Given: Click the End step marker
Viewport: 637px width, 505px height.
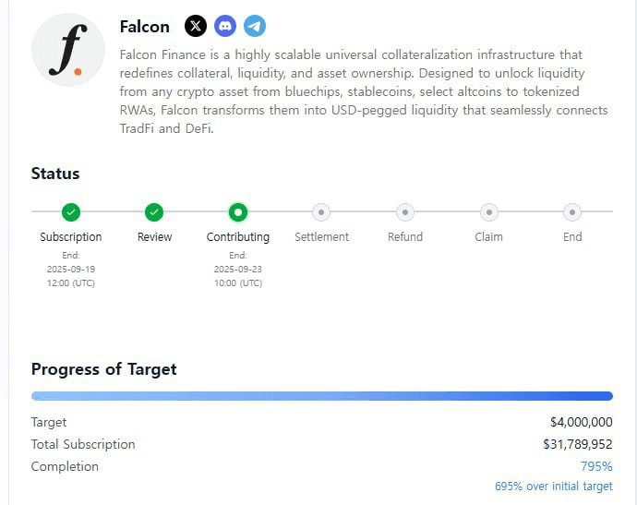Looking at the screenshot, I should [572, 212].
